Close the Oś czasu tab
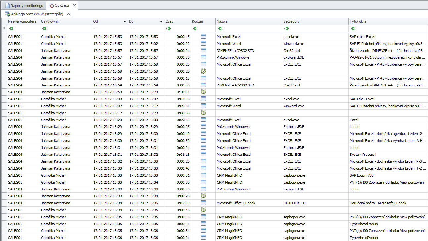This screenshot has width=428, height=241. 74,5
